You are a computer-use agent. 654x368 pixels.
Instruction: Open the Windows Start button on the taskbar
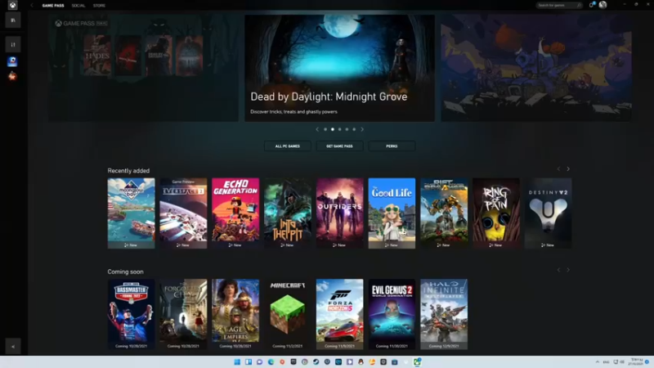(x=237, y=361)
